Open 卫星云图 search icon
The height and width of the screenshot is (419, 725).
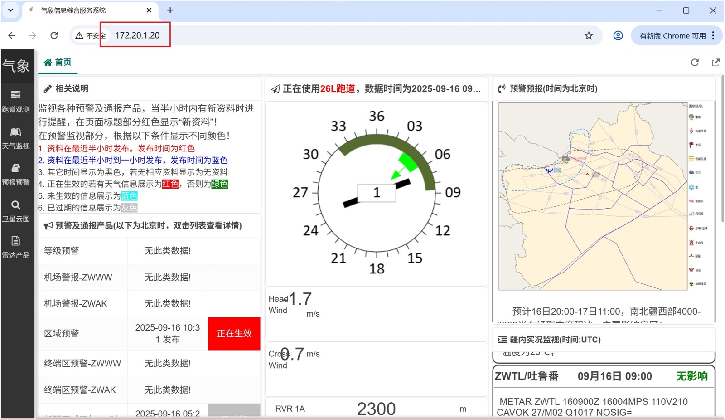[16, 205]
